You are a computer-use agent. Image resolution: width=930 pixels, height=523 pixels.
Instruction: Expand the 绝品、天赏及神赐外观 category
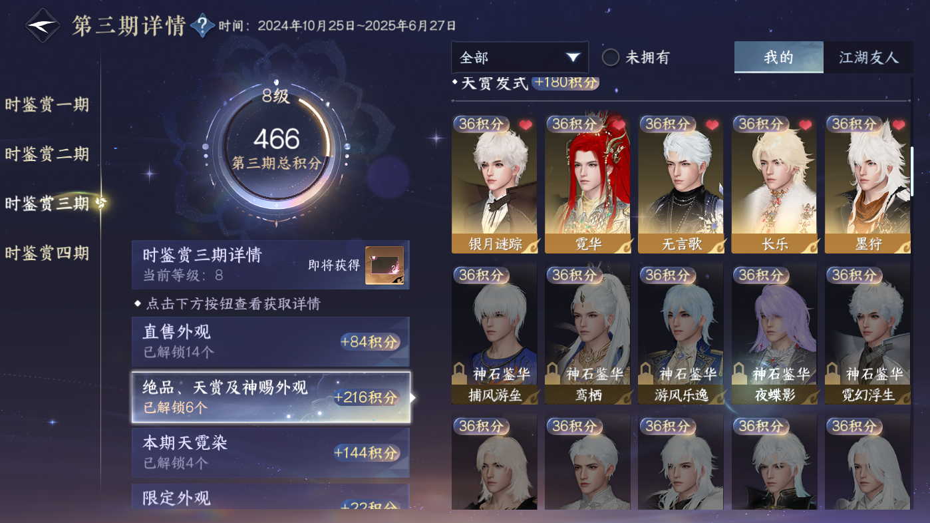pos(271,397)
